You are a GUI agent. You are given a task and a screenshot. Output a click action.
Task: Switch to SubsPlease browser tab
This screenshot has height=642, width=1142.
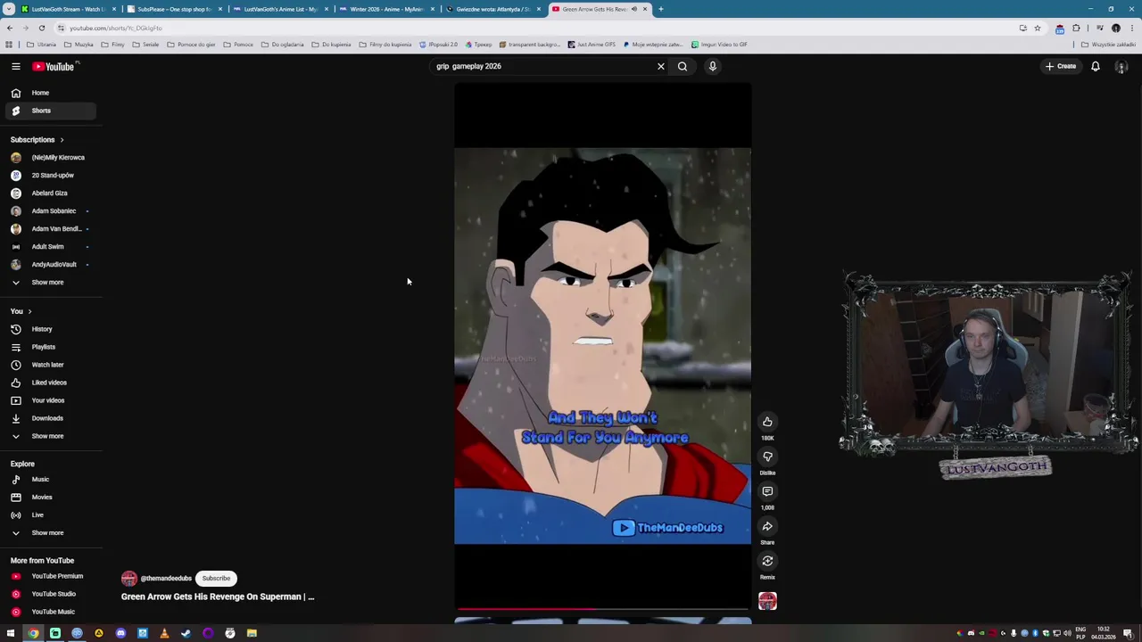tap(173, 9)
